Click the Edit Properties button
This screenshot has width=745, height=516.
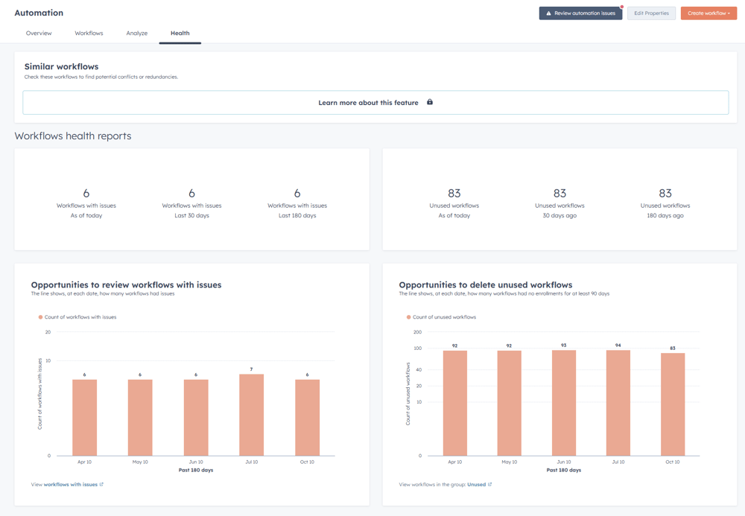click(x=651, y=13)
